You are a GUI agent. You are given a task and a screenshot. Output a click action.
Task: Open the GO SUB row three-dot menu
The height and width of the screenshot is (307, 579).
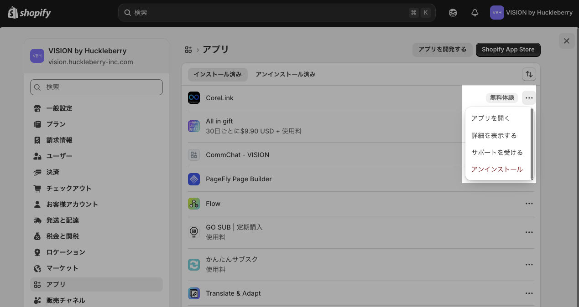tap(529, 232)
